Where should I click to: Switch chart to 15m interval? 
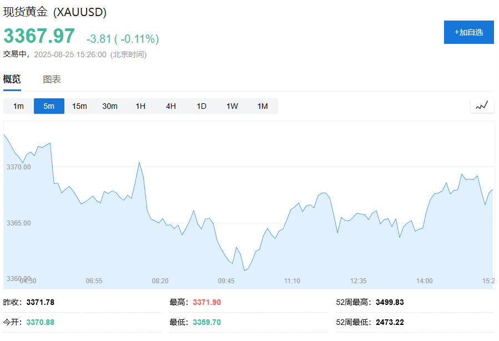pyautogui.click(x=79, y=106)
